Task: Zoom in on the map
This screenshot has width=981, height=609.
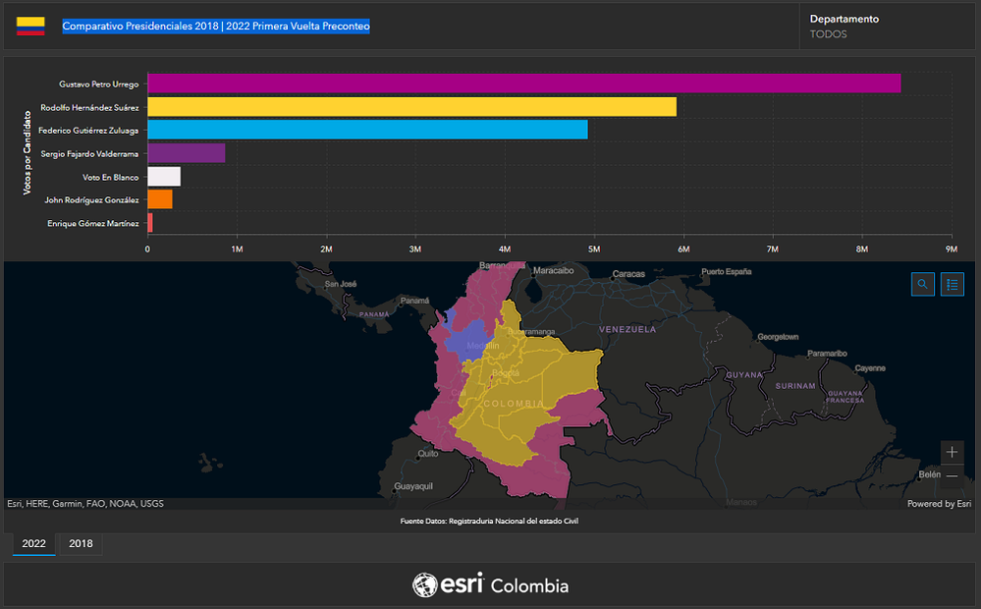Action: 951,452
